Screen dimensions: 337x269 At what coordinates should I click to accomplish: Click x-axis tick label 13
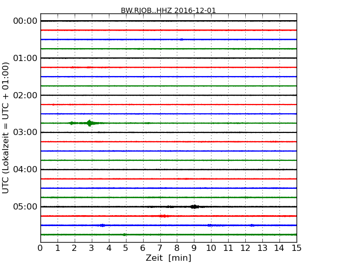click(x=262, y=248)
